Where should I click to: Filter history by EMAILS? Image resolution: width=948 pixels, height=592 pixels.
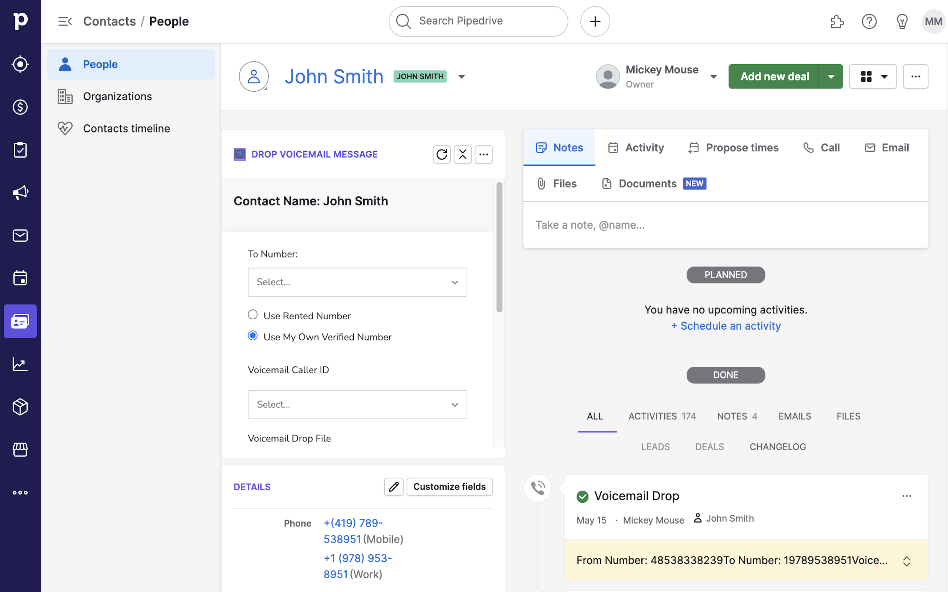tap(795, 416)
